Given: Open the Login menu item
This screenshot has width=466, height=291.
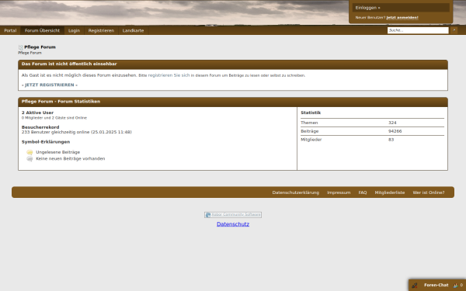Looking at the screenshot, I should click(74, 30).
